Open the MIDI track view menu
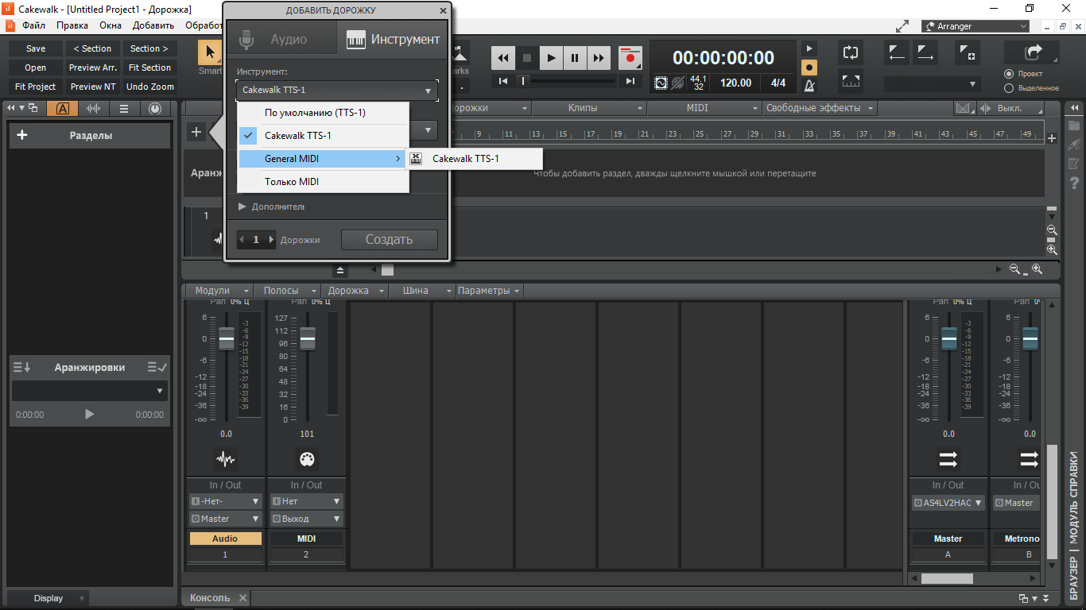Screen dimensions: 1086x610 coord(704,108)
